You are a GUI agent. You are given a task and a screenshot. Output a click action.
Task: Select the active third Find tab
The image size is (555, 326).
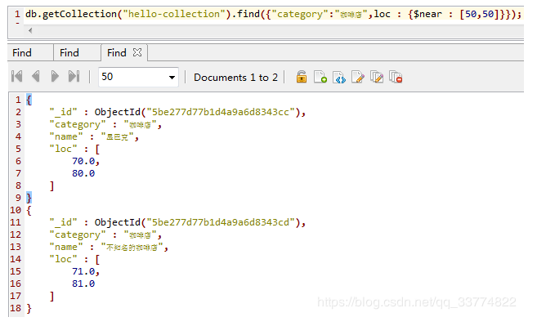coord(117,53)
